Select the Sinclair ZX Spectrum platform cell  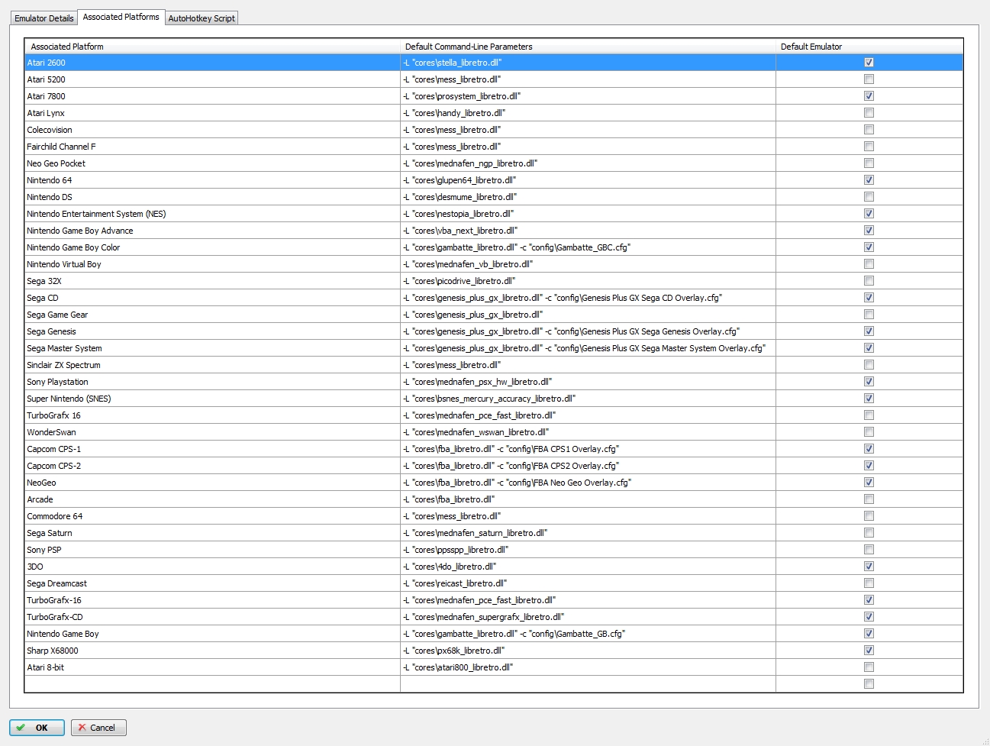tap(212, 365)
